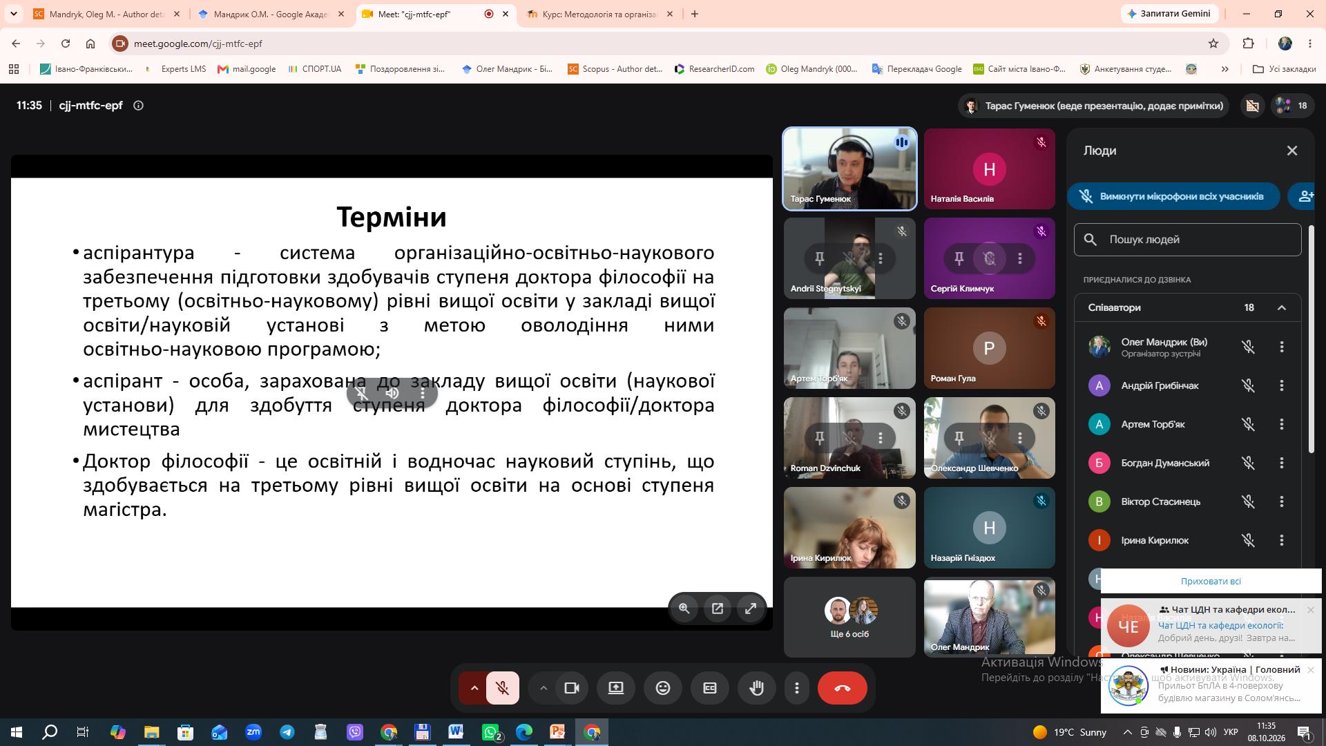Unmute your microphone in the call bar
The width and height of the screenshot is (1326, 746).
click(503, 688)
